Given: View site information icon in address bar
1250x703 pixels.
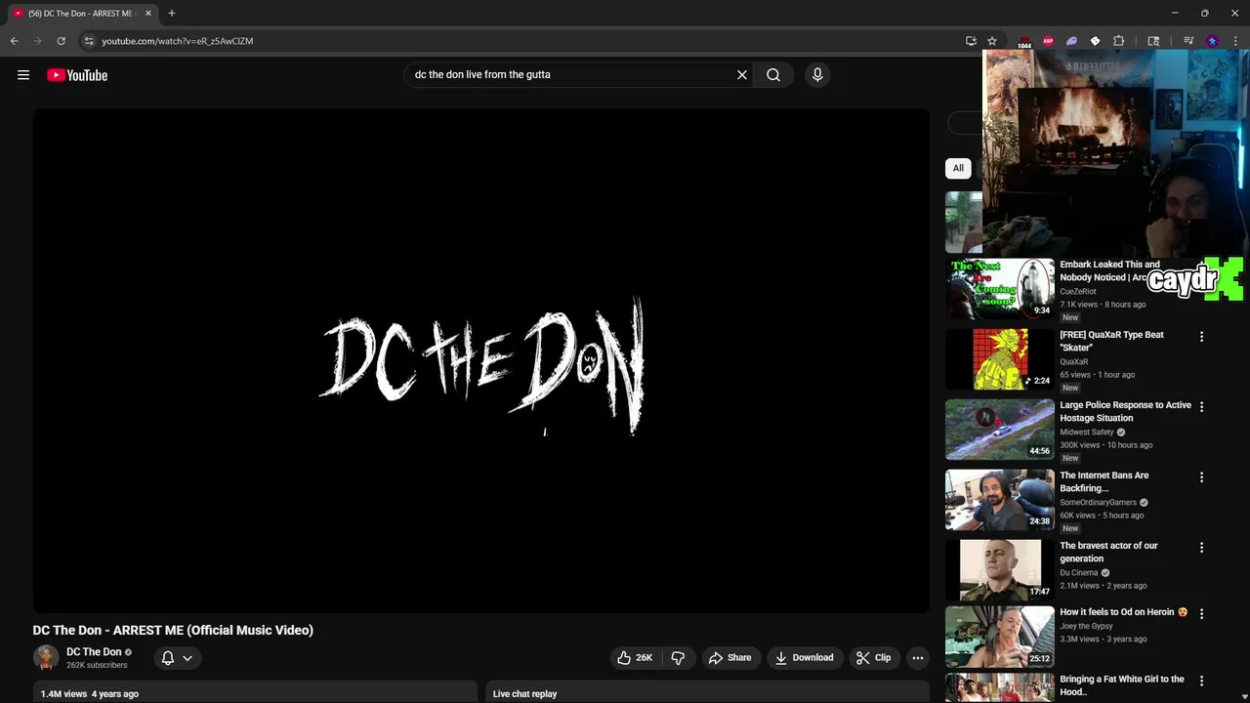Looking at the screenshot, I should click(x=89, y=41).
